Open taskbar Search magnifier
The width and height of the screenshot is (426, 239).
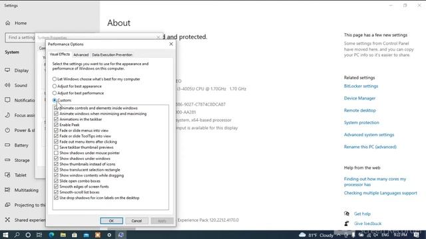[17, 234]
